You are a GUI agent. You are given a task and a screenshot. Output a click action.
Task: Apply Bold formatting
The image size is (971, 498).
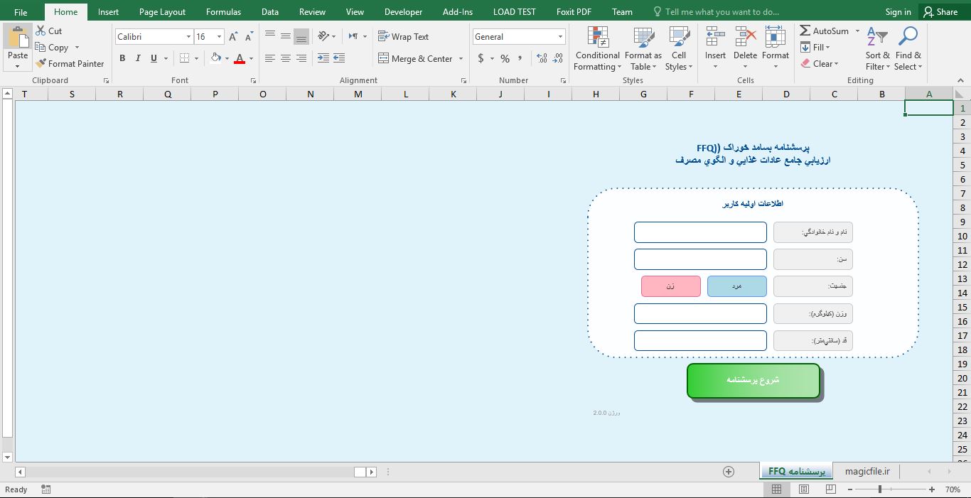pyautogui.click(x=122, y=58)
